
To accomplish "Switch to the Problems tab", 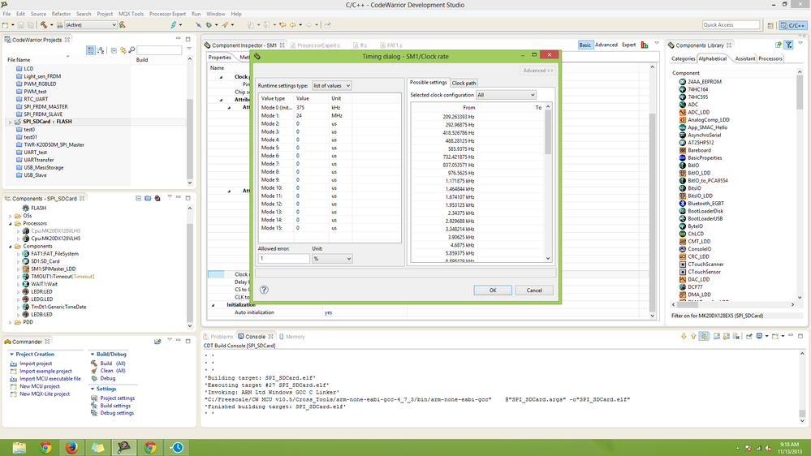I will (x=218, y=337).
